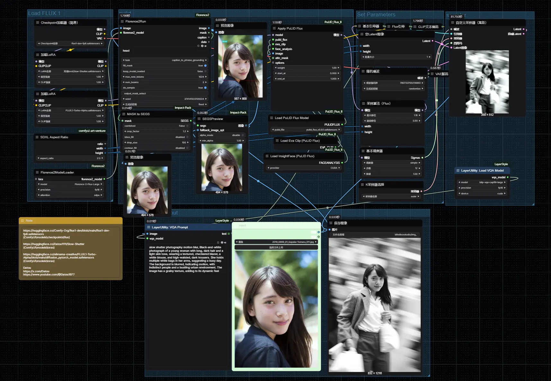Click the Set Parameters group title
The width and height of the screenshot is (551, 381).
click(376, 15)
